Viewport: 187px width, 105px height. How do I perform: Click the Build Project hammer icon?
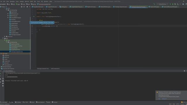[x=154, y=4]
